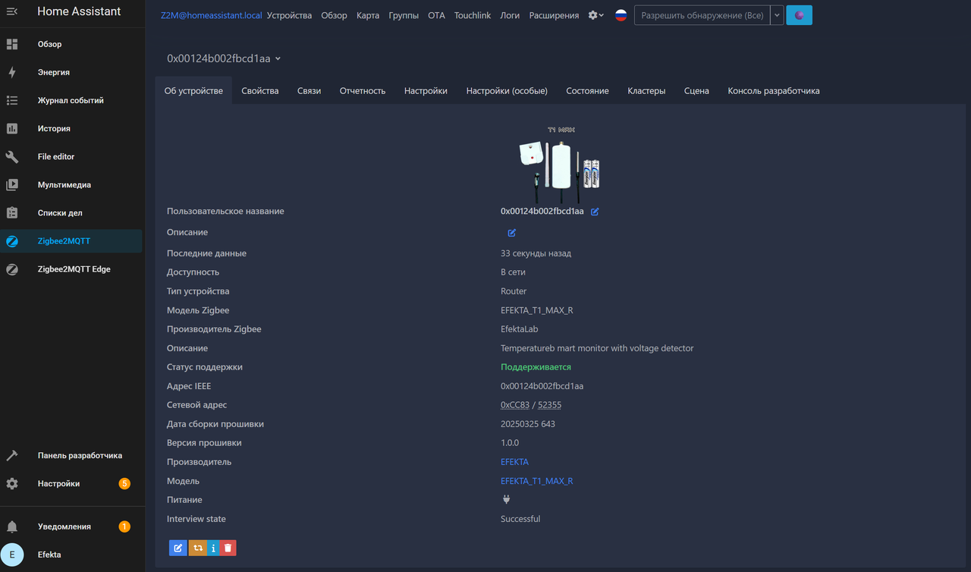Edit the custom name pencil icon
The image size is (971, 572).
coord(595,212)
